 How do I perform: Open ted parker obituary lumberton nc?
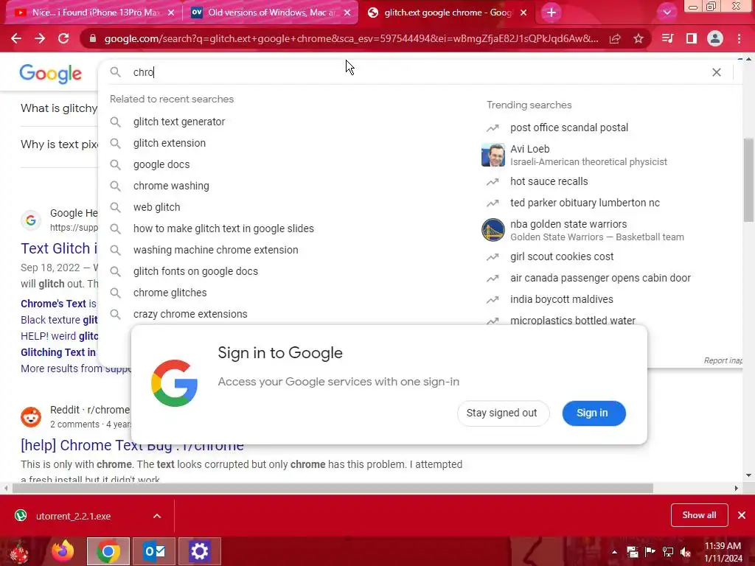[x=585, y=203]
